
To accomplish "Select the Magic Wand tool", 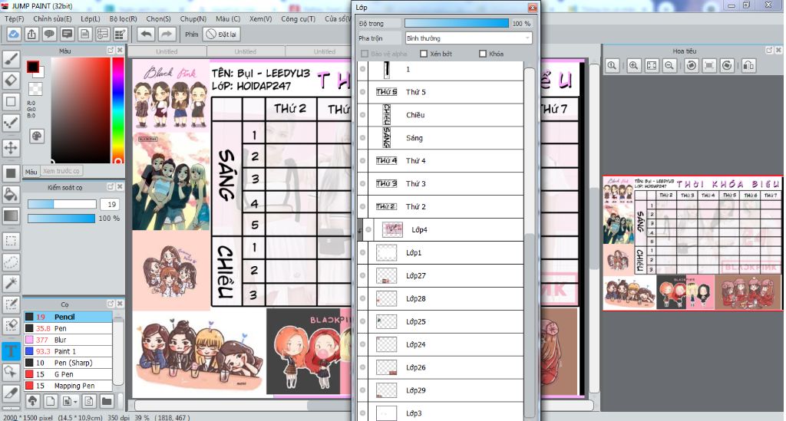I will [x=11, y=283].
